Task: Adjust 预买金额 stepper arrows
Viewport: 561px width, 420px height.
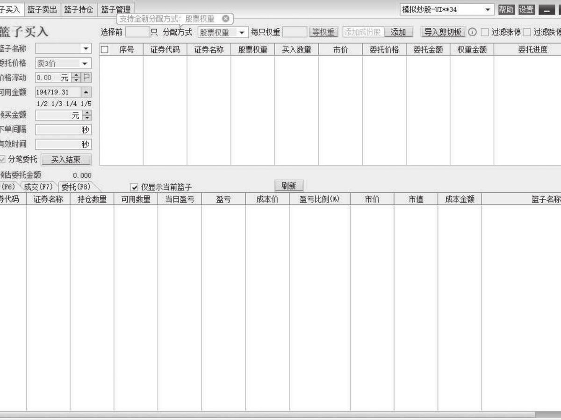Action: (x=87, y=115)
